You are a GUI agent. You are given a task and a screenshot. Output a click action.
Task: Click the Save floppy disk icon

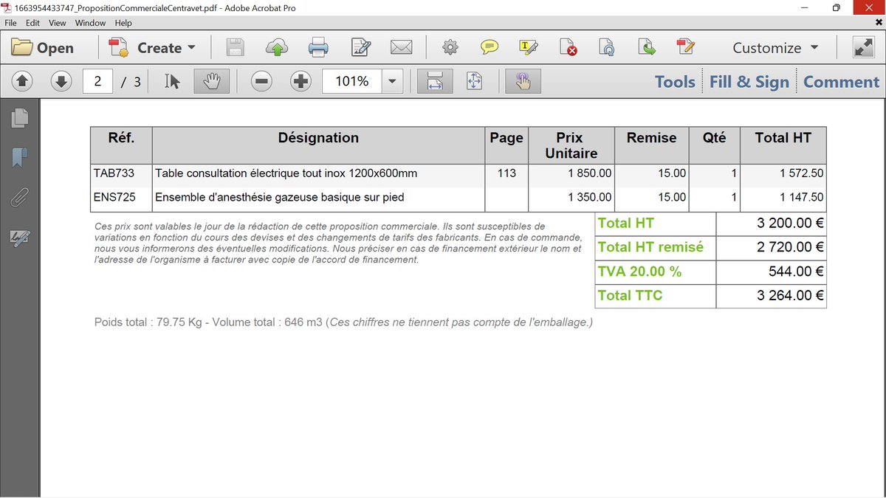point(235,48)
